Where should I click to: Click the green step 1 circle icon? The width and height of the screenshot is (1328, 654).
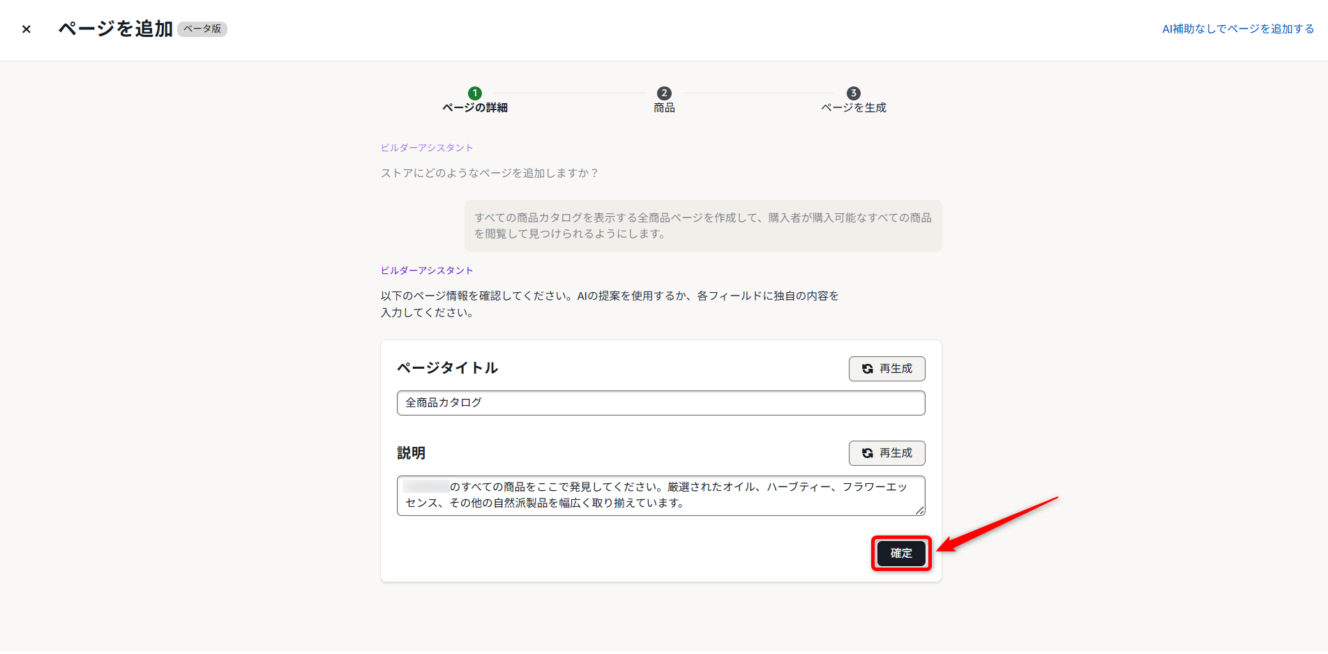pyautogui.click(x=475, y=93)
